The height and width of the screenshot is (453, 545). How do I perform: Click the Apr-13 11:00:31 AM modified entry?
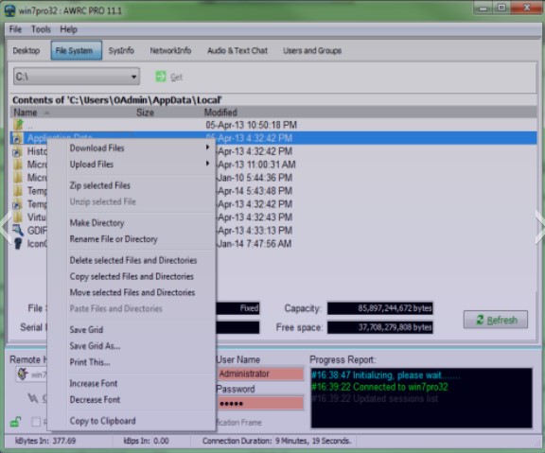click(256, 165)
